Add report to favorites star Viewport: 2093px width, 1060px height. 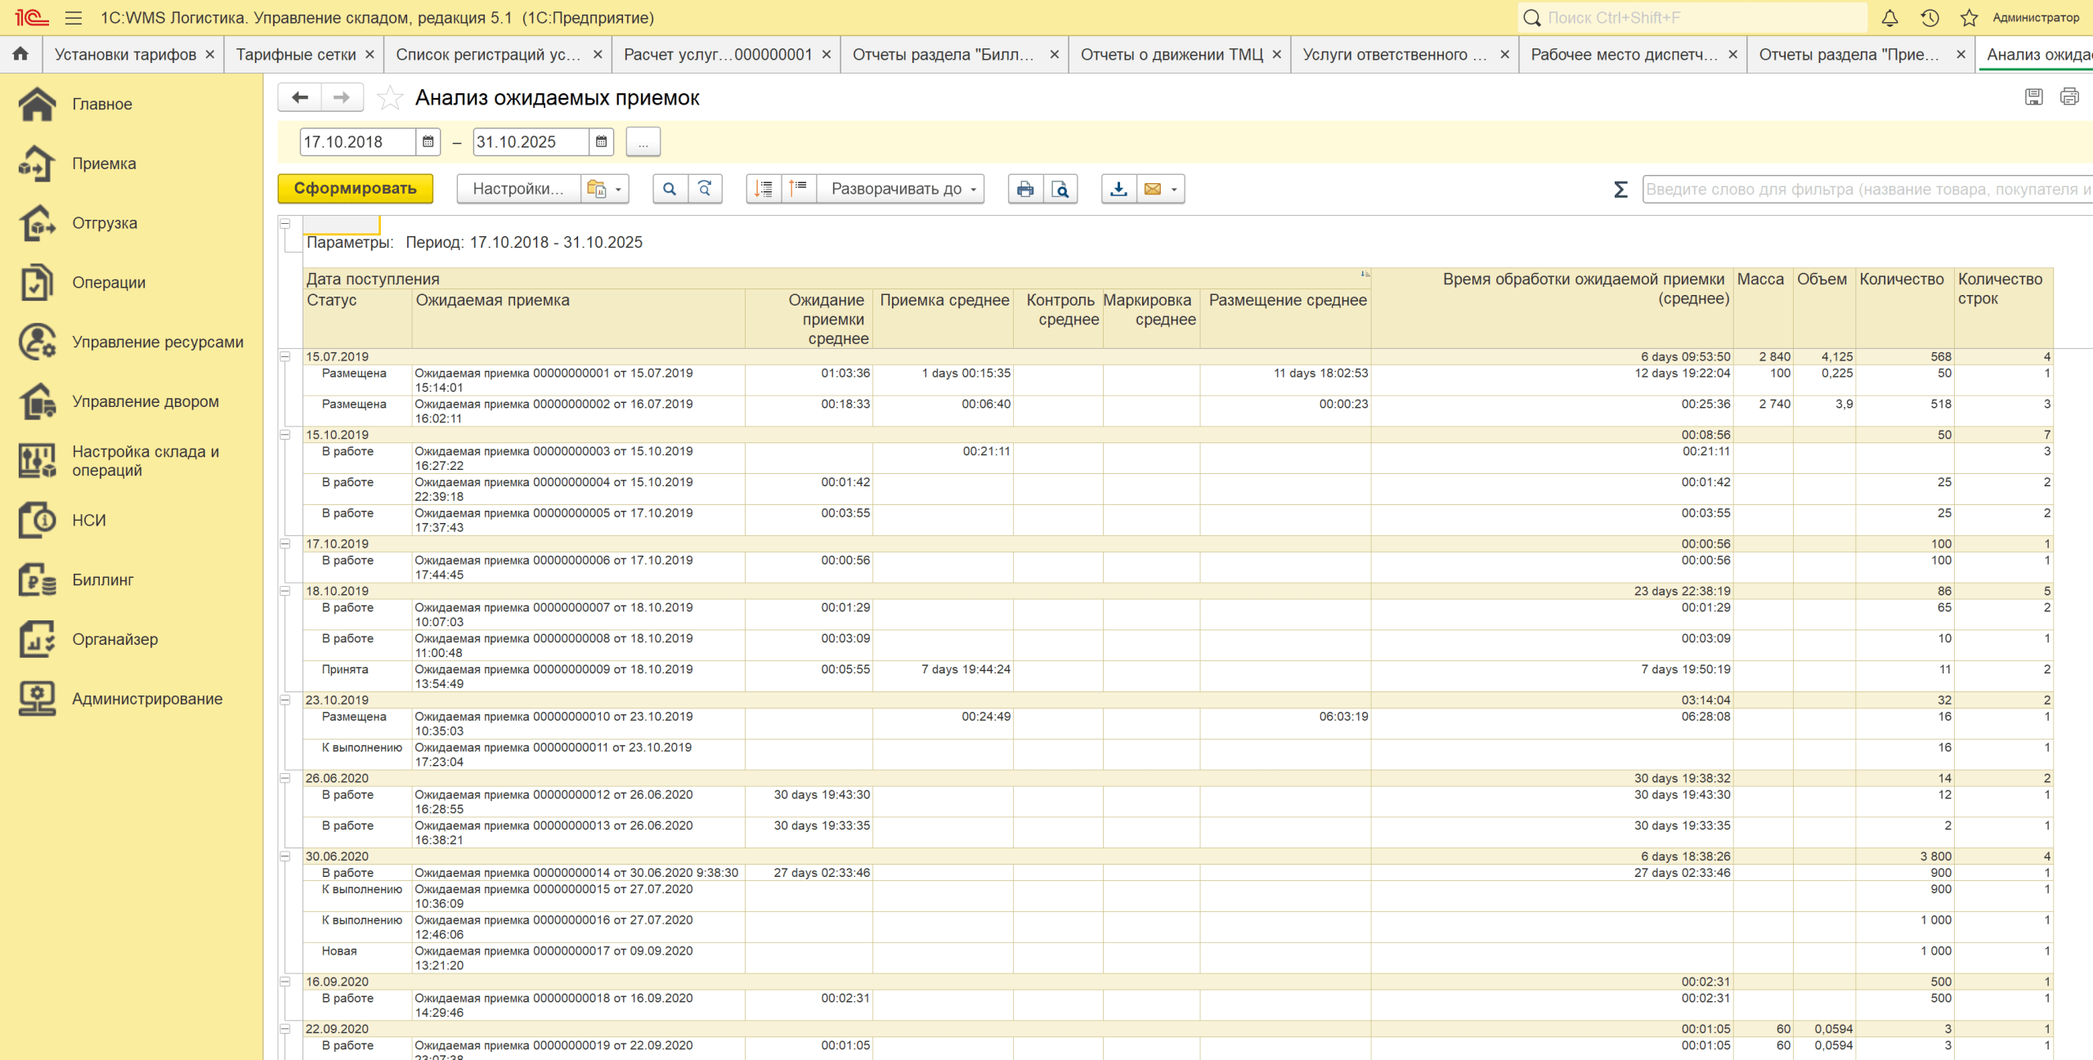pyautogui.click(x=390, y=98)
